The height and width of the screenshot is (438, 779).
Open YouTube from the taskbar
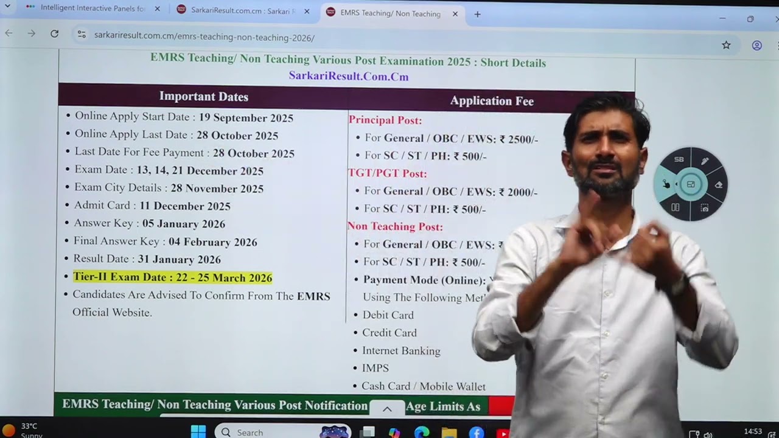(x=503, y=433)
